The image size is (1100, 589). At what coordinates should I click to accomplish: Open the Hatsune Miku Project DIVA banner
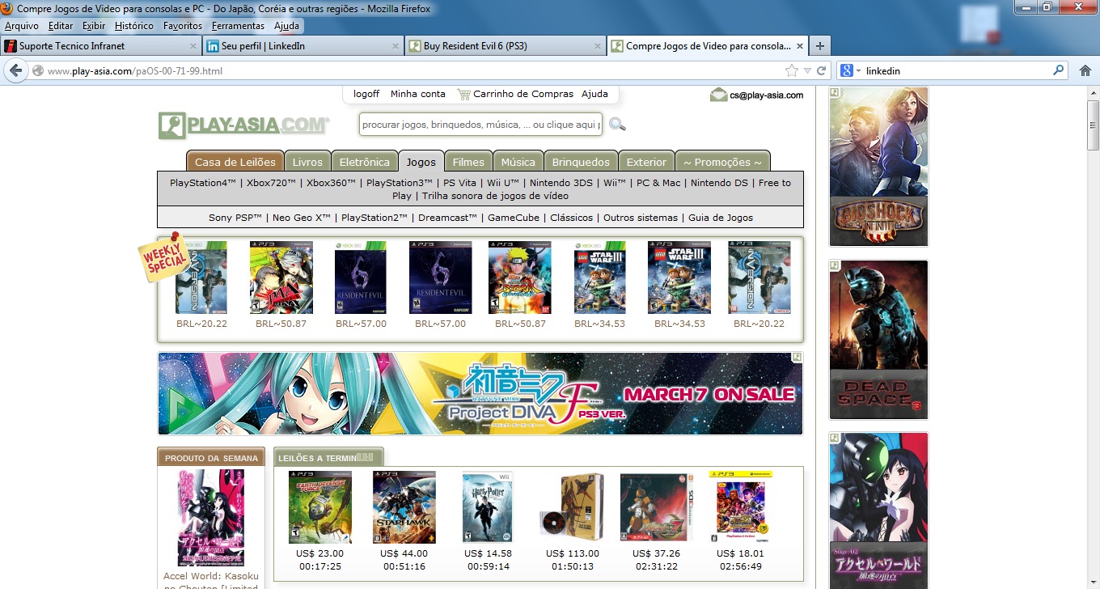[x=480, y=393]
